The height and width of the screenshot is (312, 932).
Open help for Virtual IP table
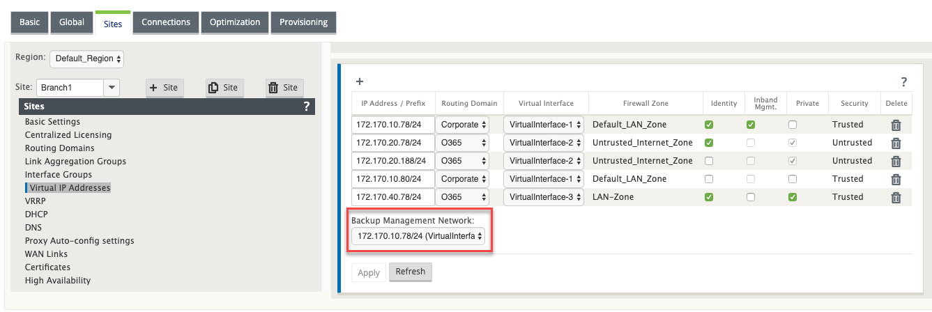[904, 82]
